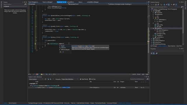Click the navigate backward arrow in editor strip
187x105 pixels.
click(47, 74)
